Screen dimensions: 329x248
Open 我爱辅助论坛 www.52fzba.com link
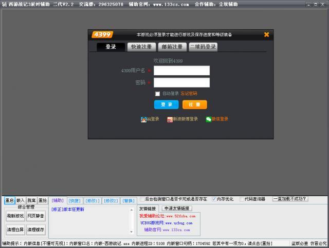point(168,216)
